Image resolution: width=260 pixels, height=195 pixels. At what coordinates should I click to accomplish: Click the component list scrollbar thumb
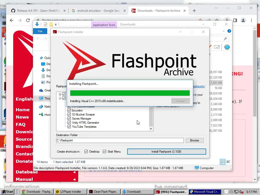(151, 117)
